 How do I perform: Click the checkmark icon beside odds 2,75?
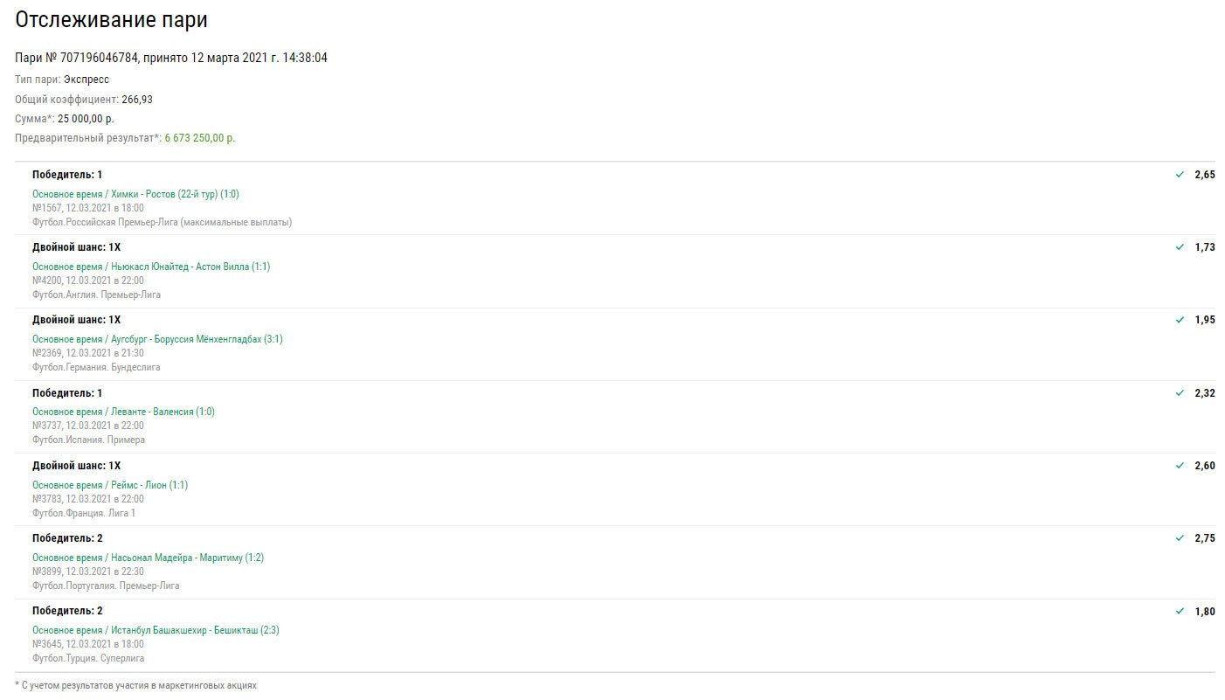click(1180, 538)
